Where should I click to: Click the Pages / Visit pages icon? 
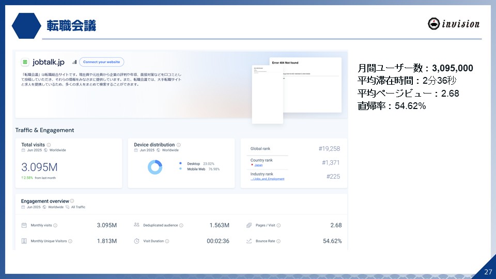point(249,225)
